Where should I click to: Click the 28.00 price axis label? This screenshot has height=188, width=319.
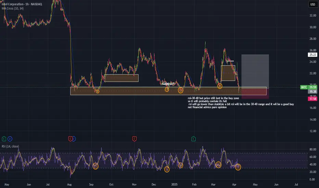click(313, 39)
